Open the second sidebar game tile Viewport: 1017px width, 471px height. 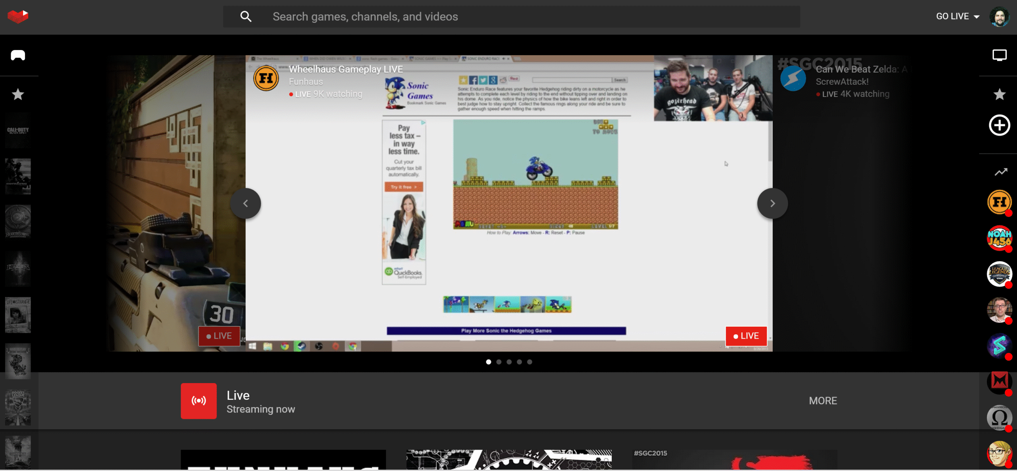[18, 176]
